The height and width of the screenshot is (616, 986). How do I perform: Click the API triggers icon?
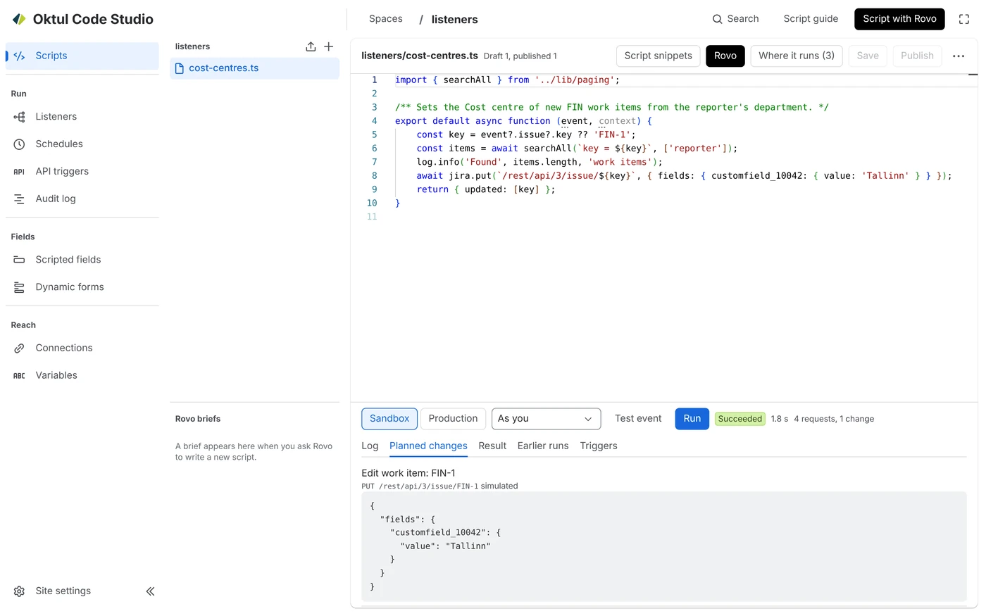click(x=20, y=172)
